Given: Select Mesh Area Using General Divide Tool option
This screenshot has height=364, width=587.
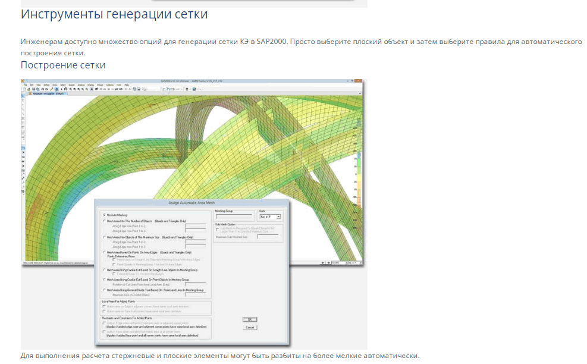Looking at the screenshot, I should pyautogui.click(x=105, y=290).
